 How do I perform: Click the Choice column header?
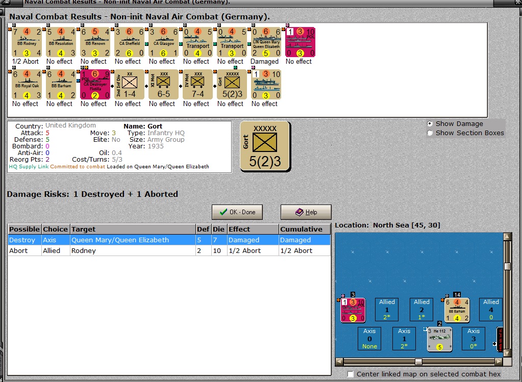pyautogui.click(x=56, y=230)
